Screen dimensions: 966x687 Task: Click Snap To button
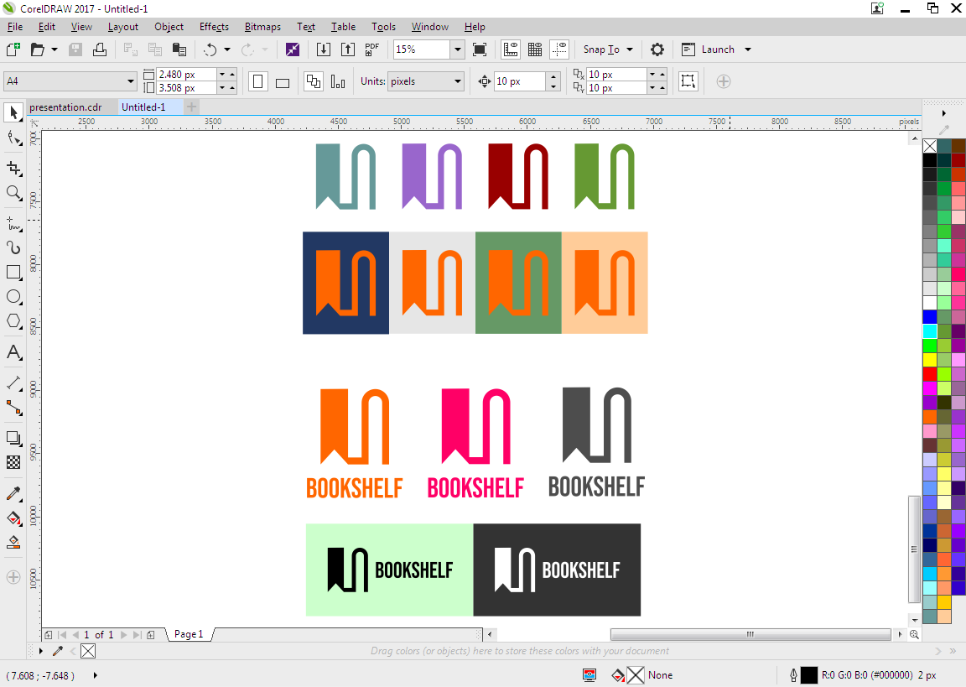(x=601, y=49)
